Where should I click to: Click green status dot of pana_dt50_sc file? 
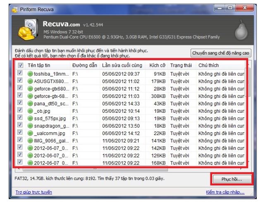(30, 104)
